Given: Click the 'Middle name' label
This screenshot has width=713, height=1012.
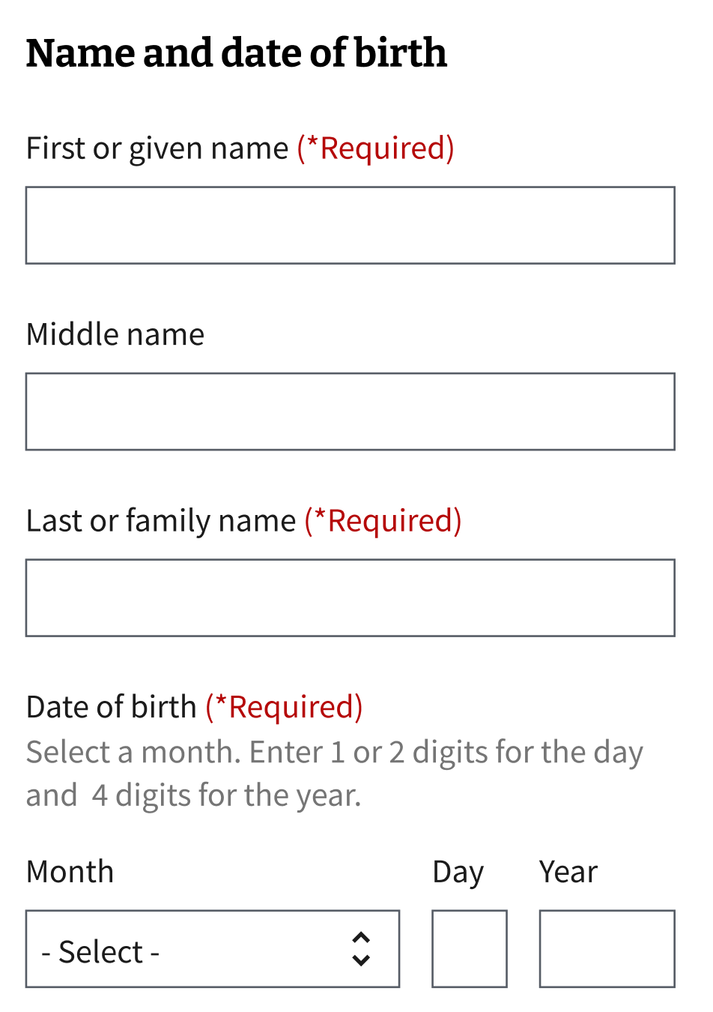Looking at the screenshot, I should [115, 334].
